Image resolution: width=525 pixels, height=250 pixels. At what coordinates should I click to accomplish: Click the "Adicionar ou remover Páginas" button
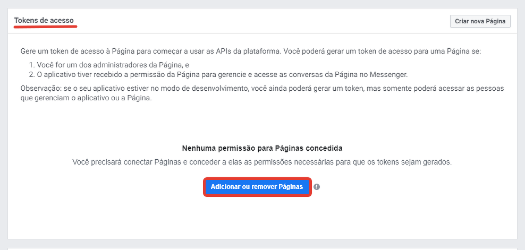(x=257, y=187)
